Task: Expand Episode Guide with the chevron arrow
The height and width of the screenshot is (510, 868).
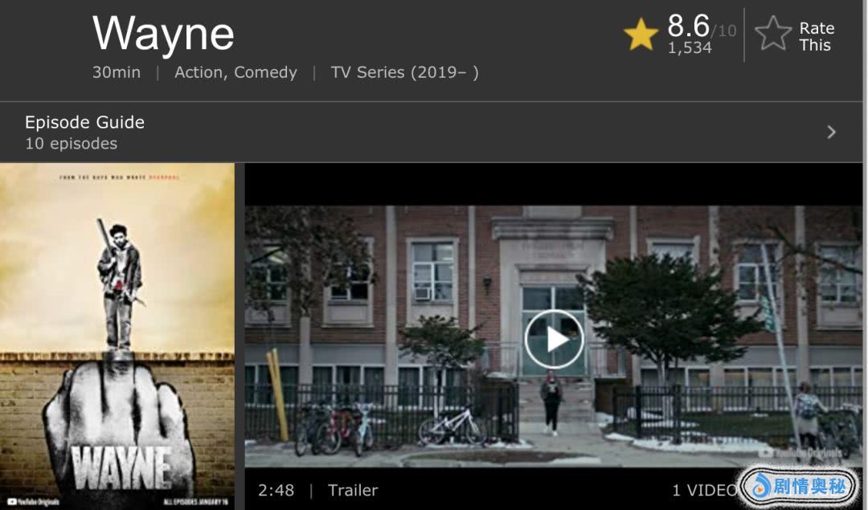Action: pyautogui.click(x=831, y=133)
